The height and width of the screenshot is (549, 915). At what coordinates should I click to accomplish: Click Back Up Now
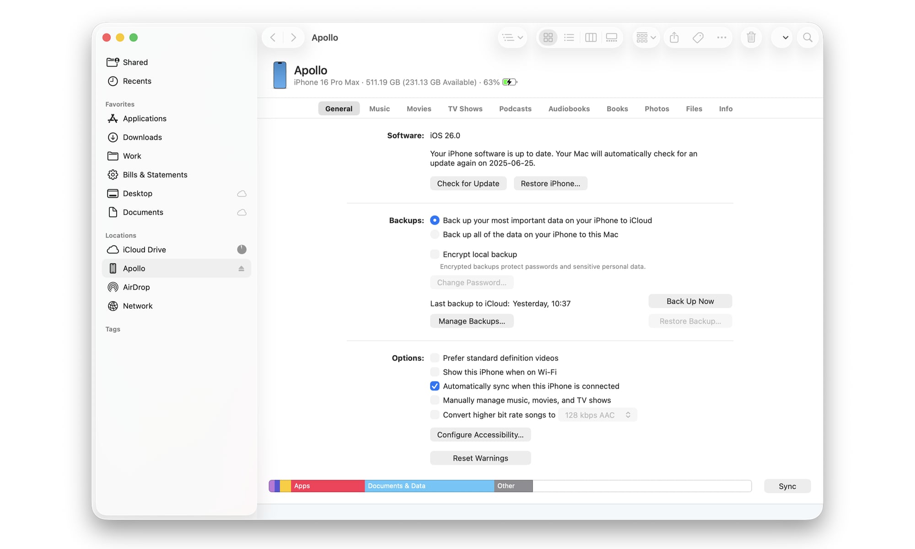690,301
